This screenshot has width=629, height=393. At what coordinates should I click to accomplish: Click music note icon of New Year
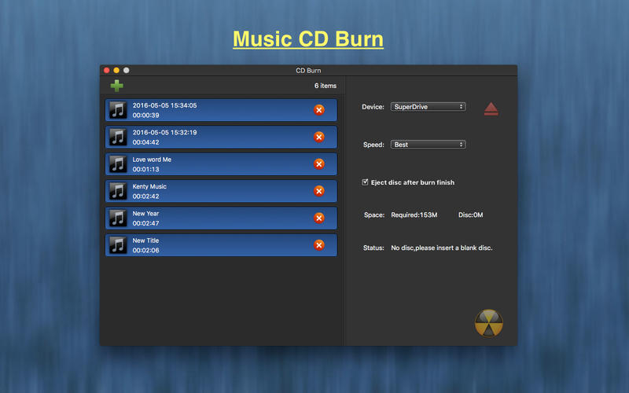(x=118, y=219)
